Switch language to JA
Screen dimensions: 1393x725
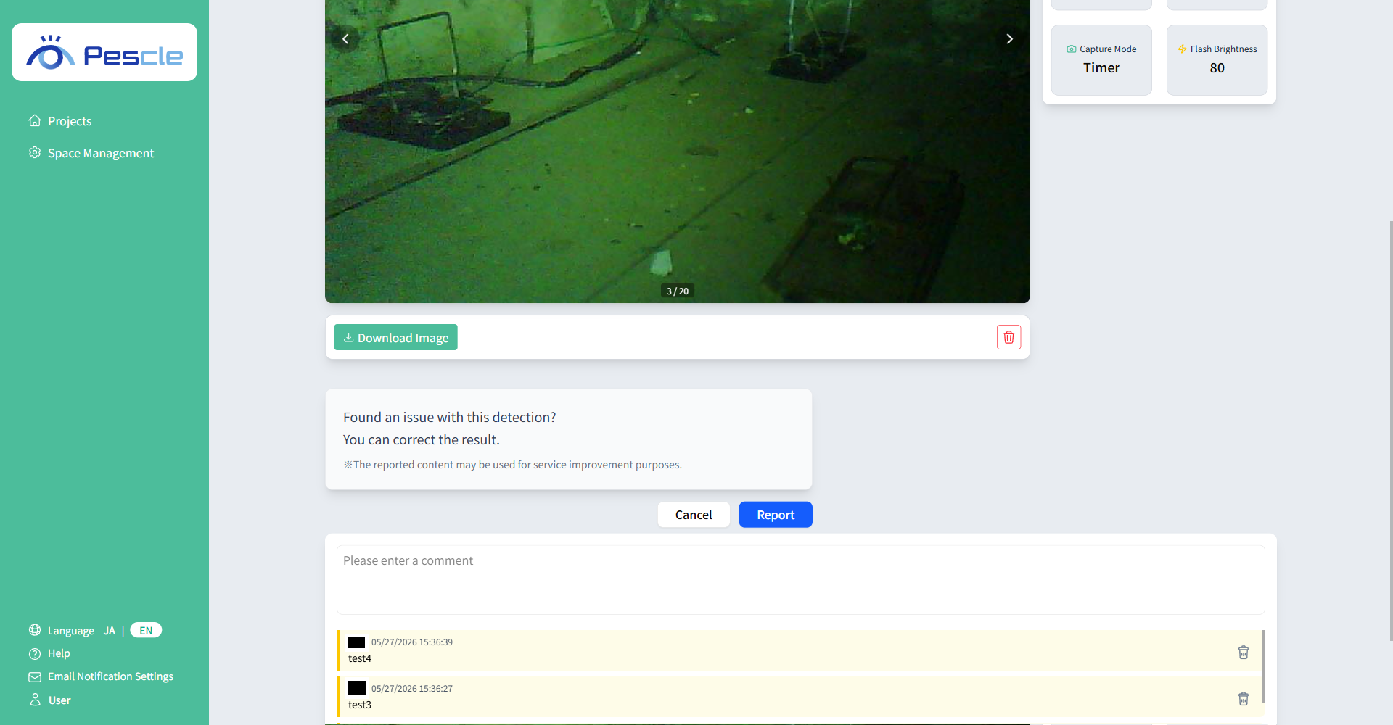(110, 631)
